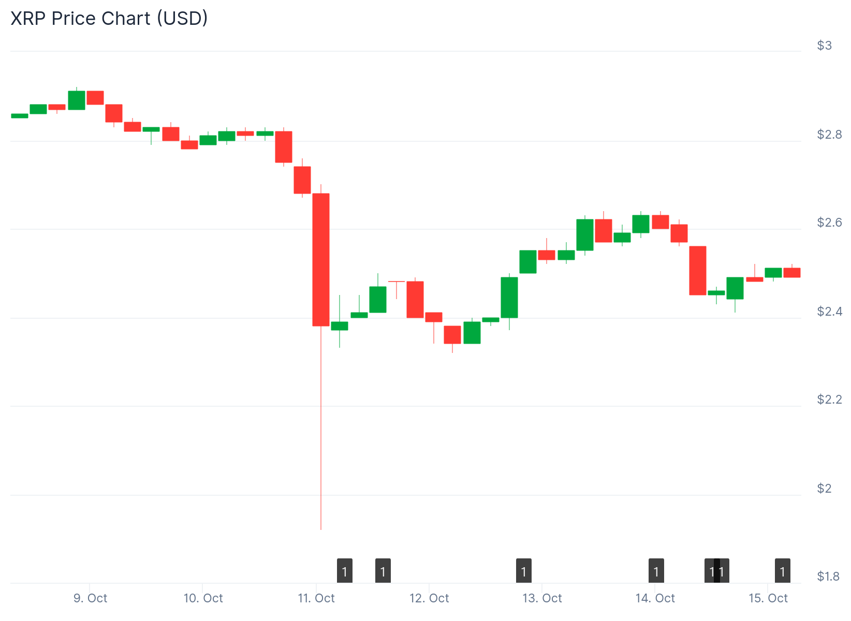Click the tall green candle reaching $2.6 after 13. Oct
The width and height of the screenshot is (851, 621).
click(x=585, y=235)
